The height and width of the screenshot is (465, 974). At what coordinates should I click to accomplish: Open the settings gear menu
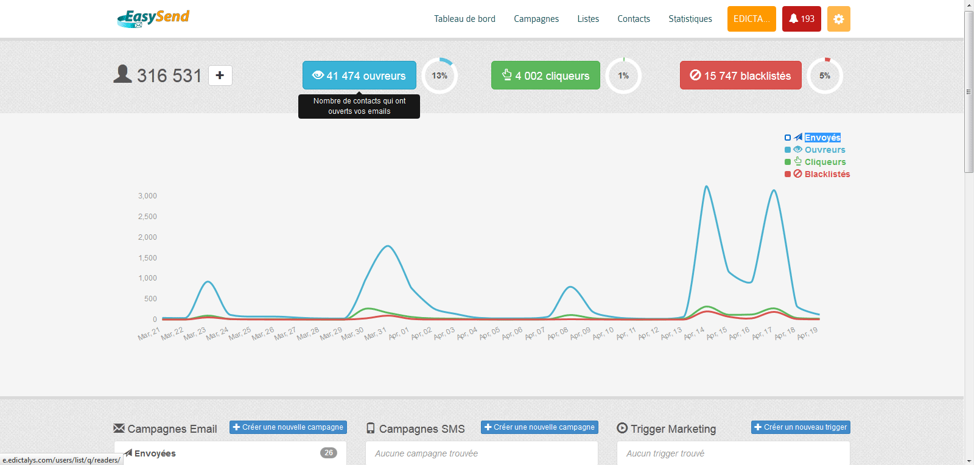[x=838, y=19]
